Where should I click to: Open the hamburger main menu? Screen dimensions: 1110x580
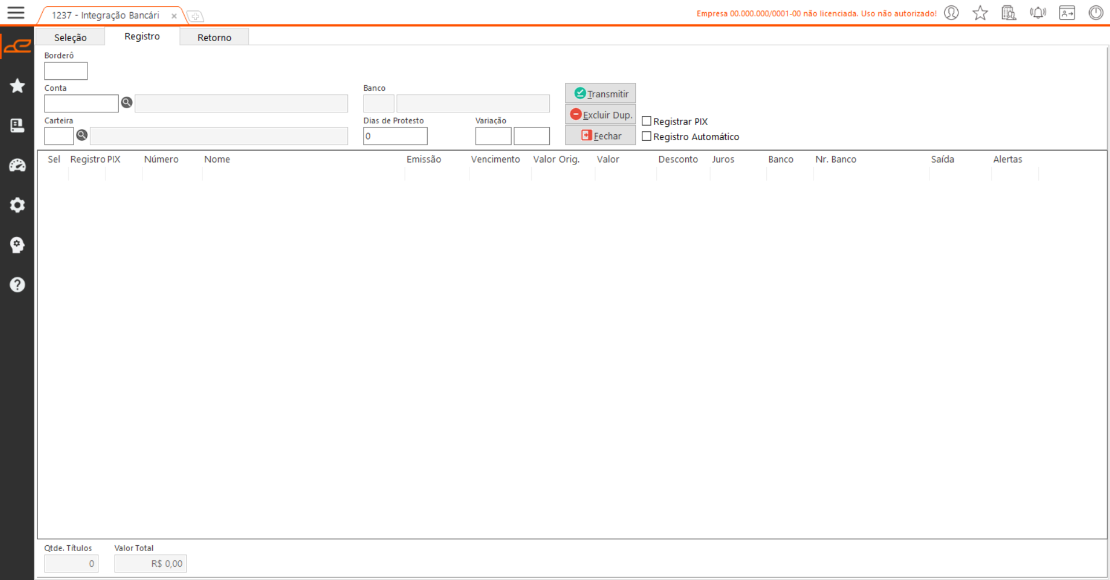tap(16, 13)
